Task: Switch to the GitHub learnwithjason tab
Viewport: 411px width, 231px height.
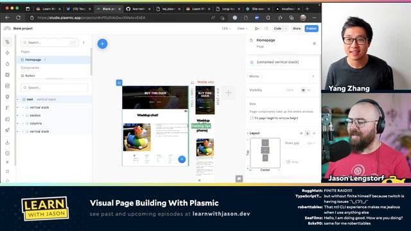Action: (x=138, y=9)
